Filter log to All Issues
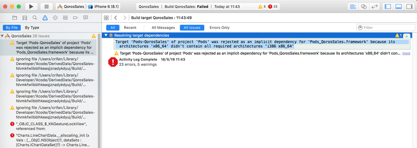 coord(192,27)
